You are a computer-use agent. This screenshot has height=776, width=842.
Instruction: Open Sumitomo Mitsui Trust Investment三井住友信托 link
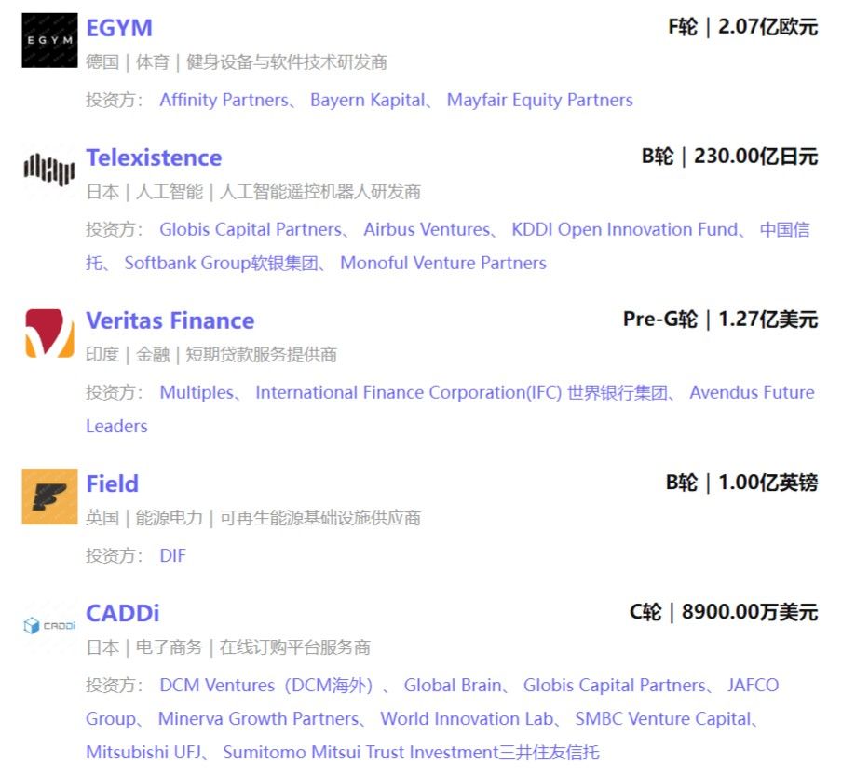(x=411, y=753)
